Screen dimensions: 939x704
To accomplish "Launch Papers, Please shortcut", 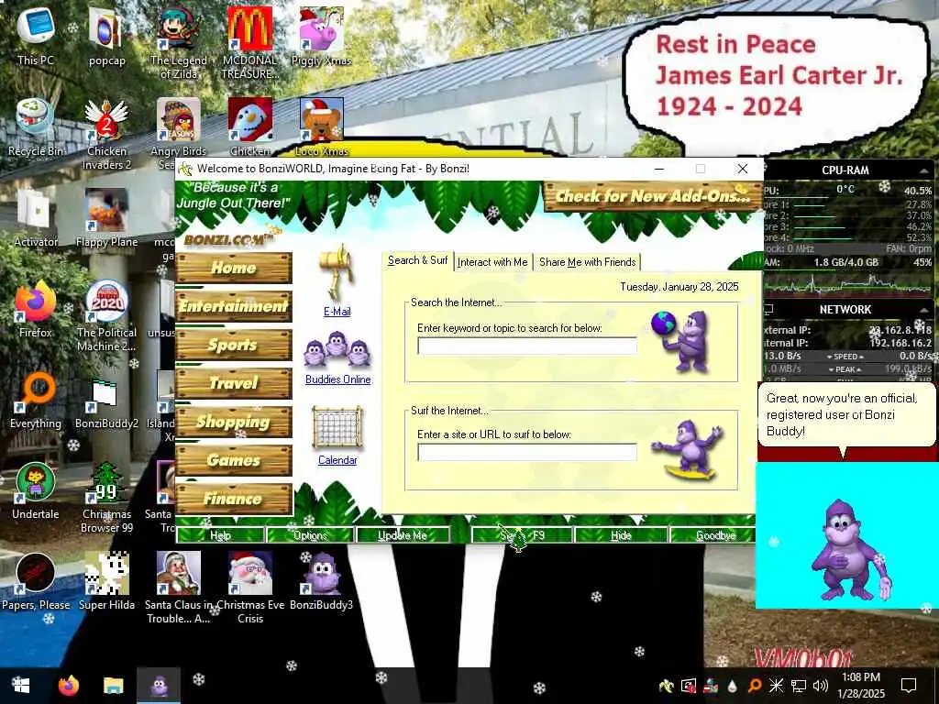I will click(36, 582).
